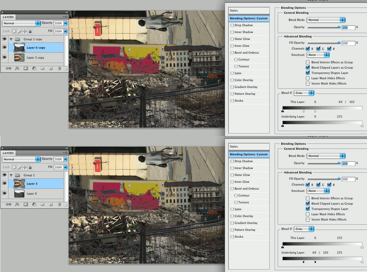Lock image pixels brush icon in Group 1 copy panel

click(20, 31)
